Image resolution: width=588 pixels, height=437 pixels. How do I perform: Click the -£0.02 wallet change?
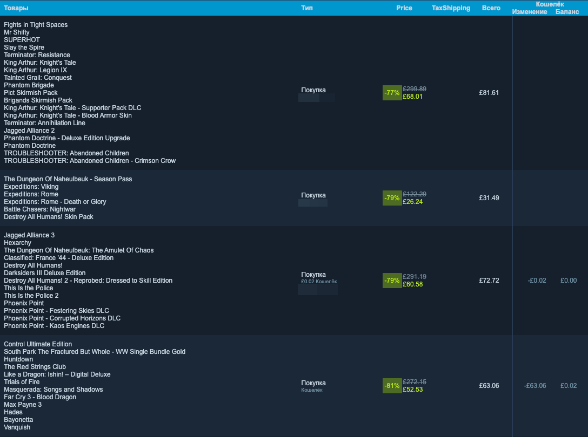tap(537, 280)
